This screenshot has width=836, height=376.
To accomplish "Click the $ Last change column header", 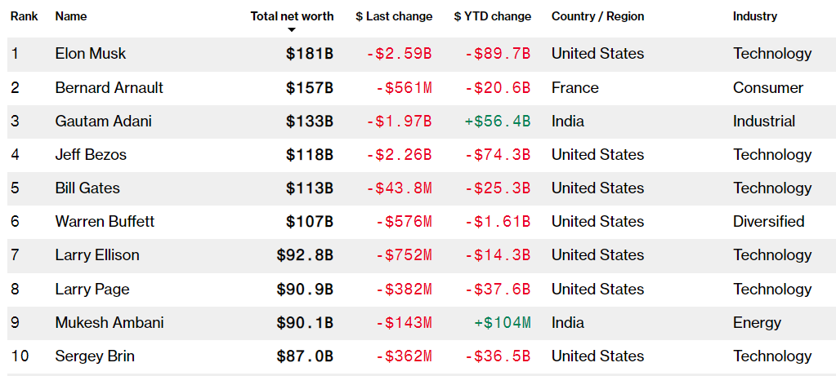I will 394,16.
